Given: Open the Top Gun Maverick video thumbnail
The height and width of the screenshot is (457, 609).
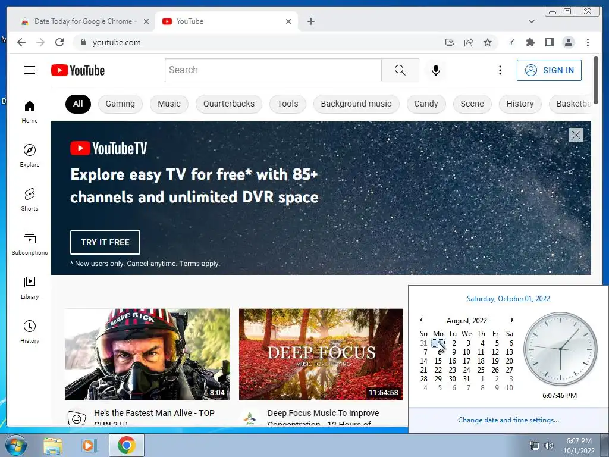Looking at the screenshot, I should click(x=147, y=354).
